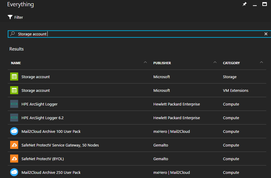
Task: Pin the Everything blade
Action: pos(244,4)
